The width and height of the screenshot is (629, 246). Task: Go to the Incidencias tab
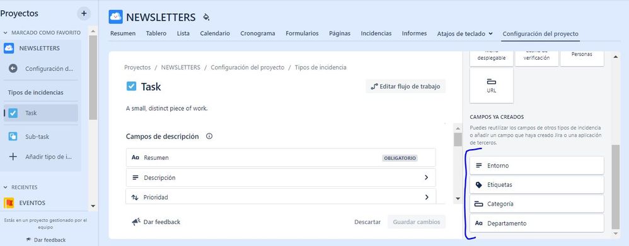click(376, 33)
